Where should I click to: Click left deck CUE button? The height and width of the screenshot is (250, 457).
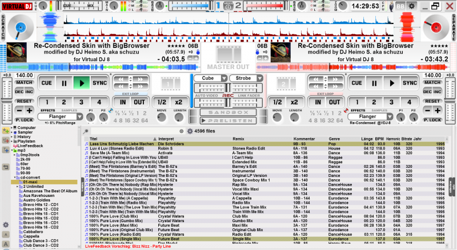[47, 83]
